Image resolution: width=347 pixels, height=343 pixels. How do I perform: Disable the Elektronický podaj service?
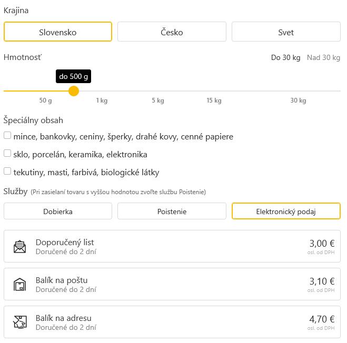(x=286, y=211)
